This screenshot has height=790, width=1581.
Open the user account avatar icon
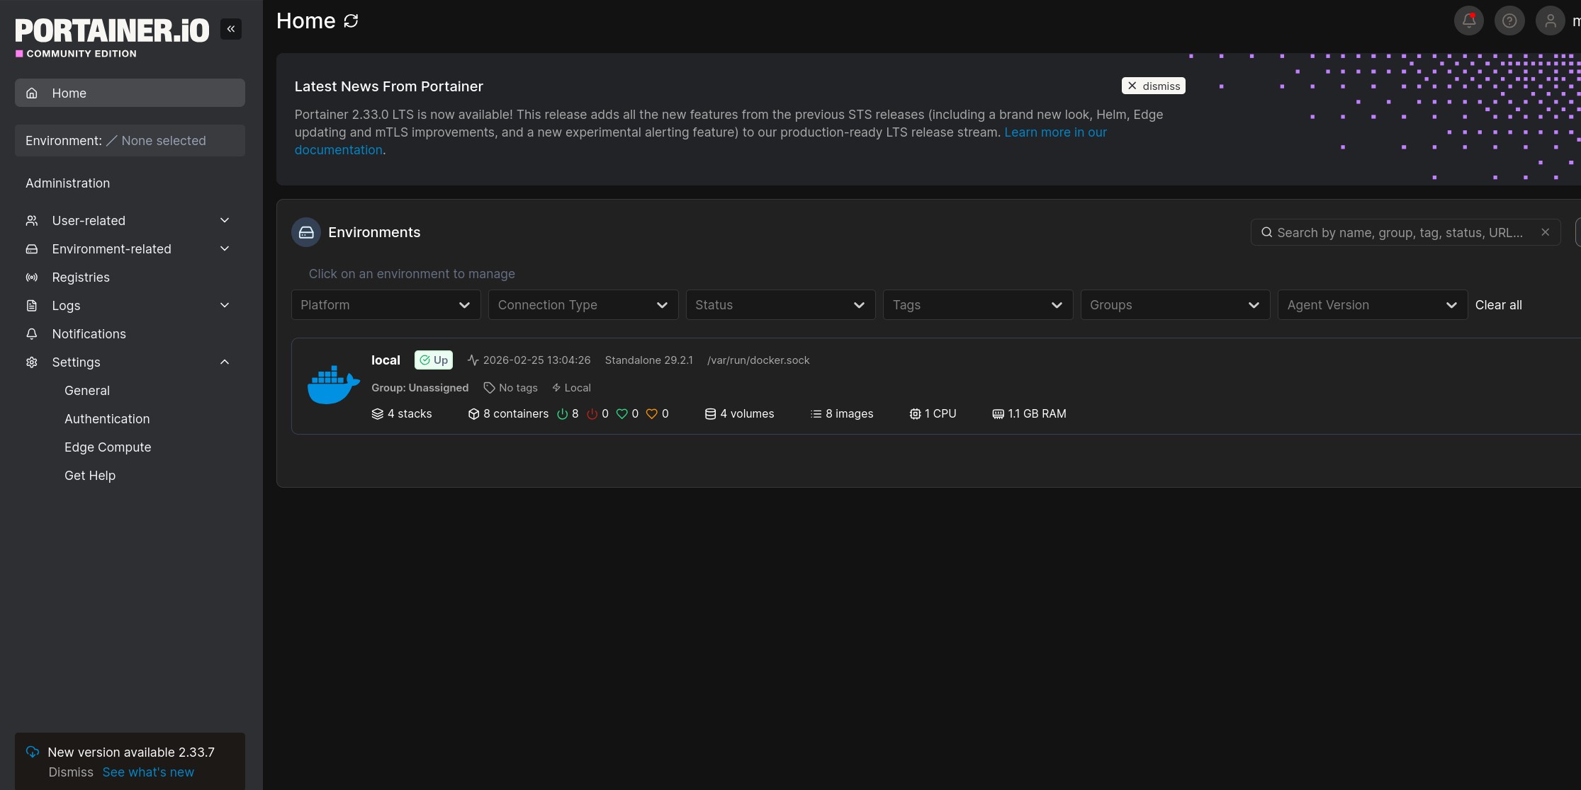tap(1550, 21)
